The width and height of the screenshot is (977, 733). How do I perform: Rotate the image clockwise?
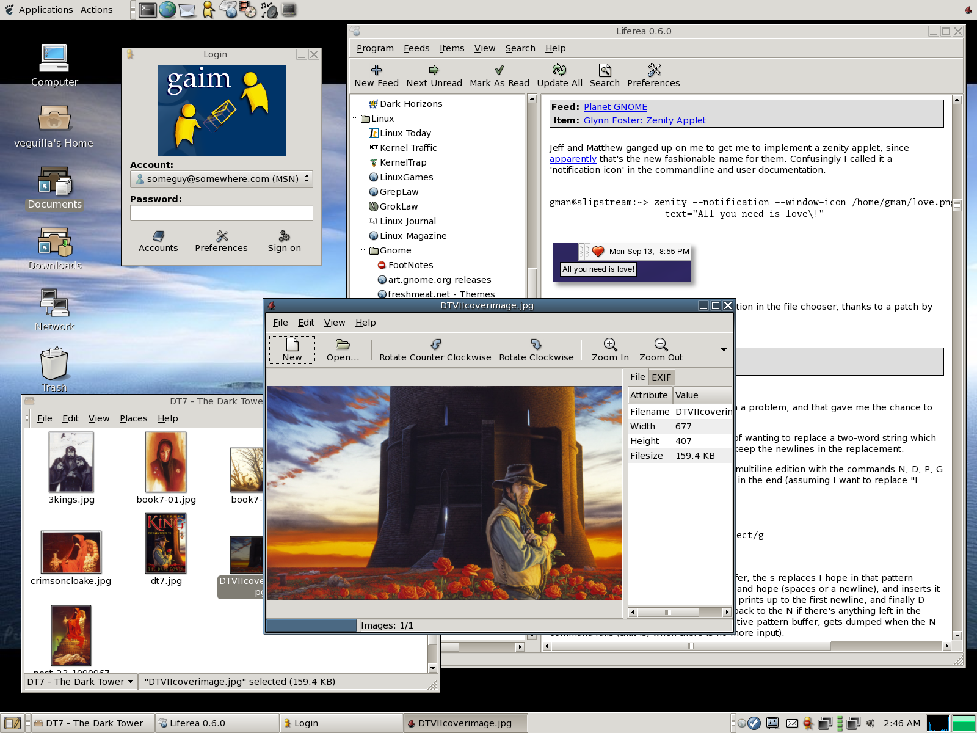pos(536,345)
